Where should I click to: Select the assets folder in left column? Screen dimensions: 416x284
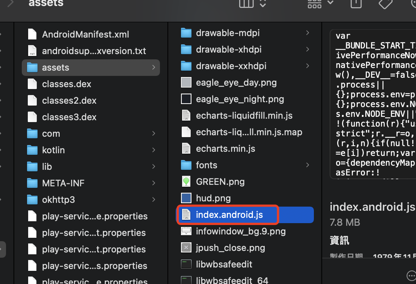click(91, 68)
